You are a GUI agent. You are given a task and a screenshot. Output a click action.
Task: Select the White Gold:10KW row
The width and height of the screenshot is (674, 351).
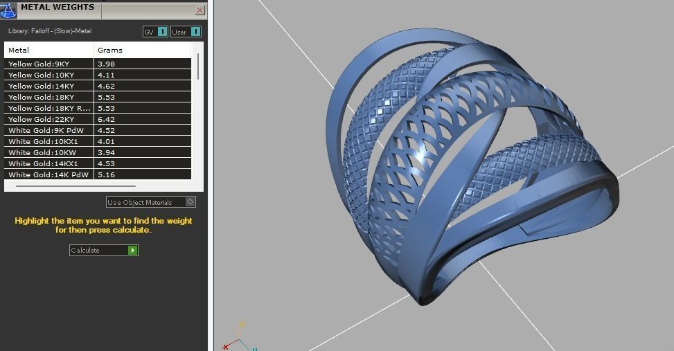[x=98, y=152]
